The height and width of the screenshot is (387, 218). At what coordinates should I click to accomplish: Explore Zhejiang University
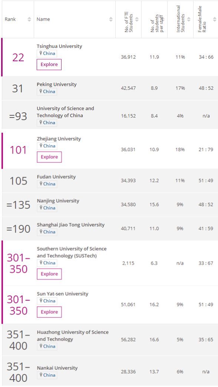(x=49, y=157)
